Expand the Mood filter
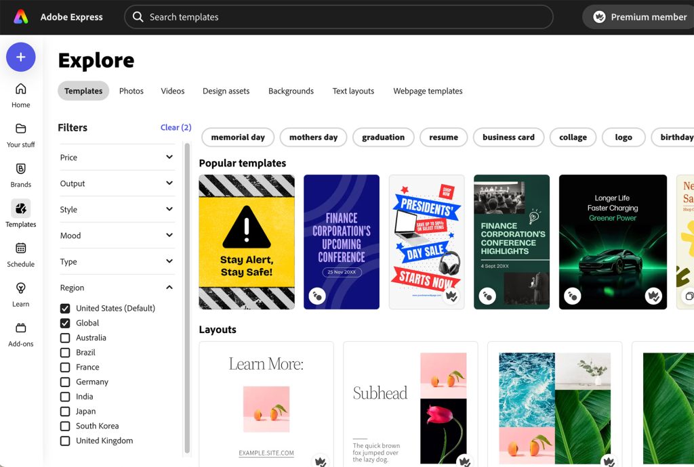Viewport: 694px width, 467px height. coord(117,236)
